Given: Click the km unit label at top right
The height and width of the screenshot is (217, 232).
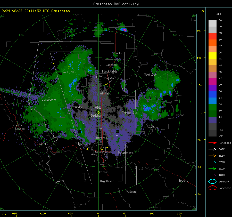Looking at the screenshot, I should pyautogui.click(x=202, y=11).
